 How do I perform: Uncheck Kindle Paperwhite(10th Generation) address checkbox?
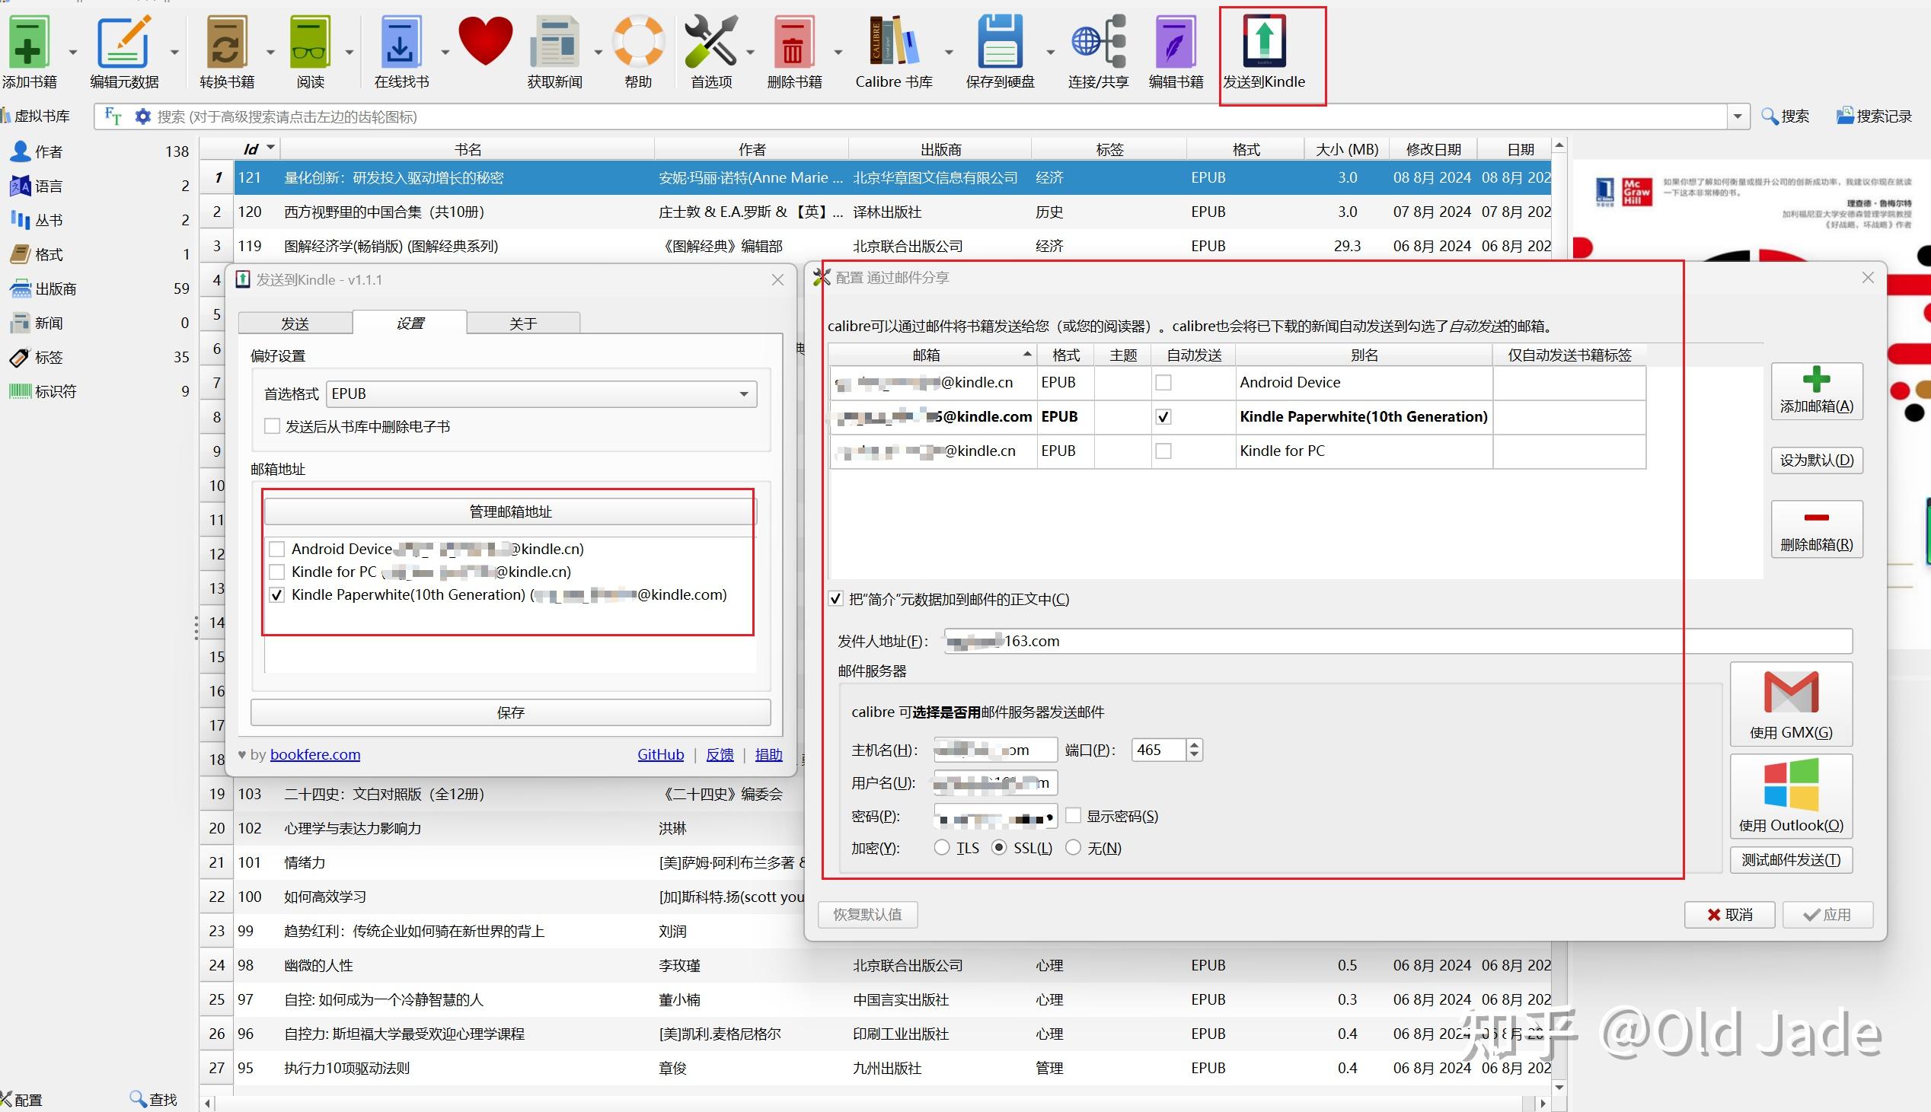coord(277,595)
